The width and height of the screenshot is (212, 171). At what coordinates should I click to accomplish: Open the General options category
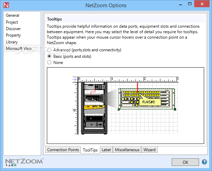[12, 15]
